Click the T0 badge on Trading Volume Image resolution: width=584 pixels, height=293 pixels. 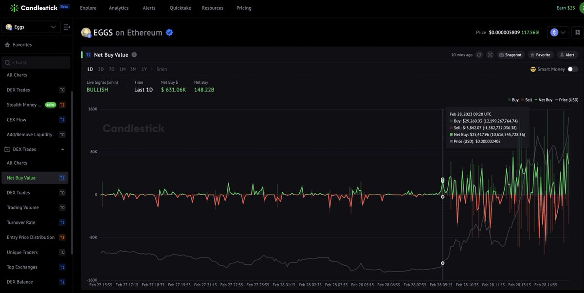click(x=62, y=208)
